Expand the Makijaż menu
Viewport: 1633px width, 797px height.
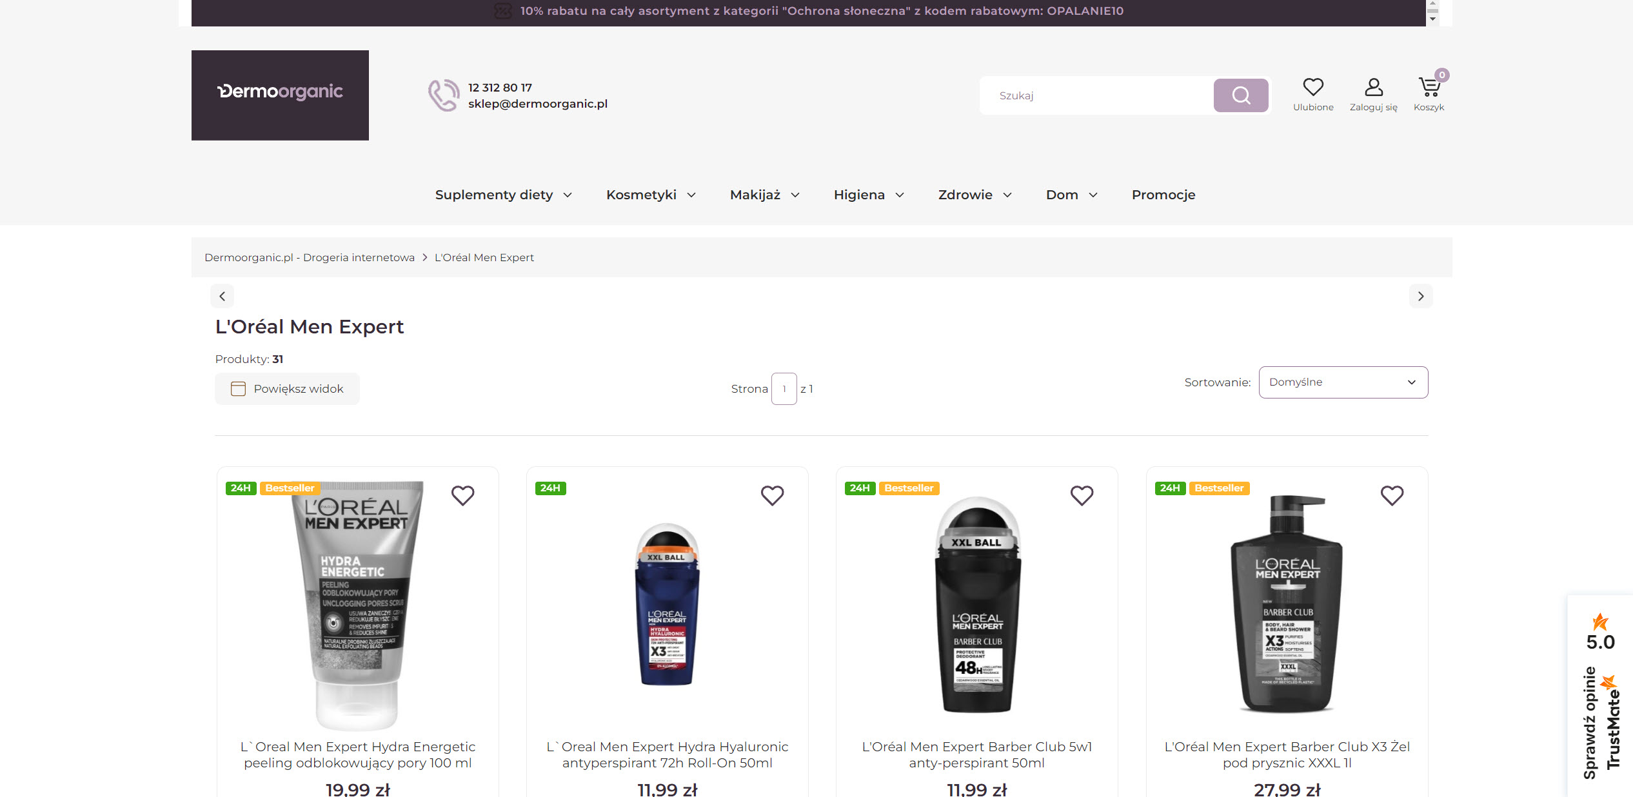(x=765, y=195)
